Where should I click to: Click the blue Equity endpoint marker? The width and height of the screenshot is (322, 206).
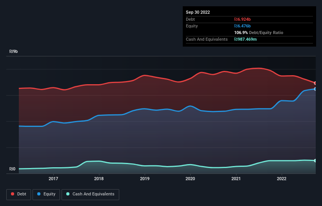coord(315,89)
